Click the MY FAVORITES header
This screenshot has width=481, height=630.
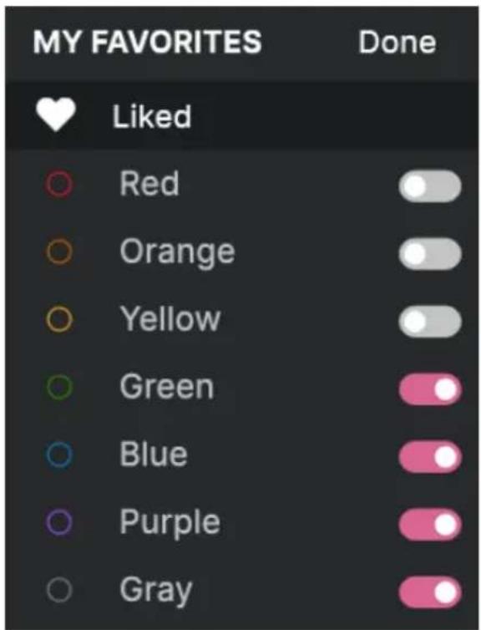[x=147, y=42]
